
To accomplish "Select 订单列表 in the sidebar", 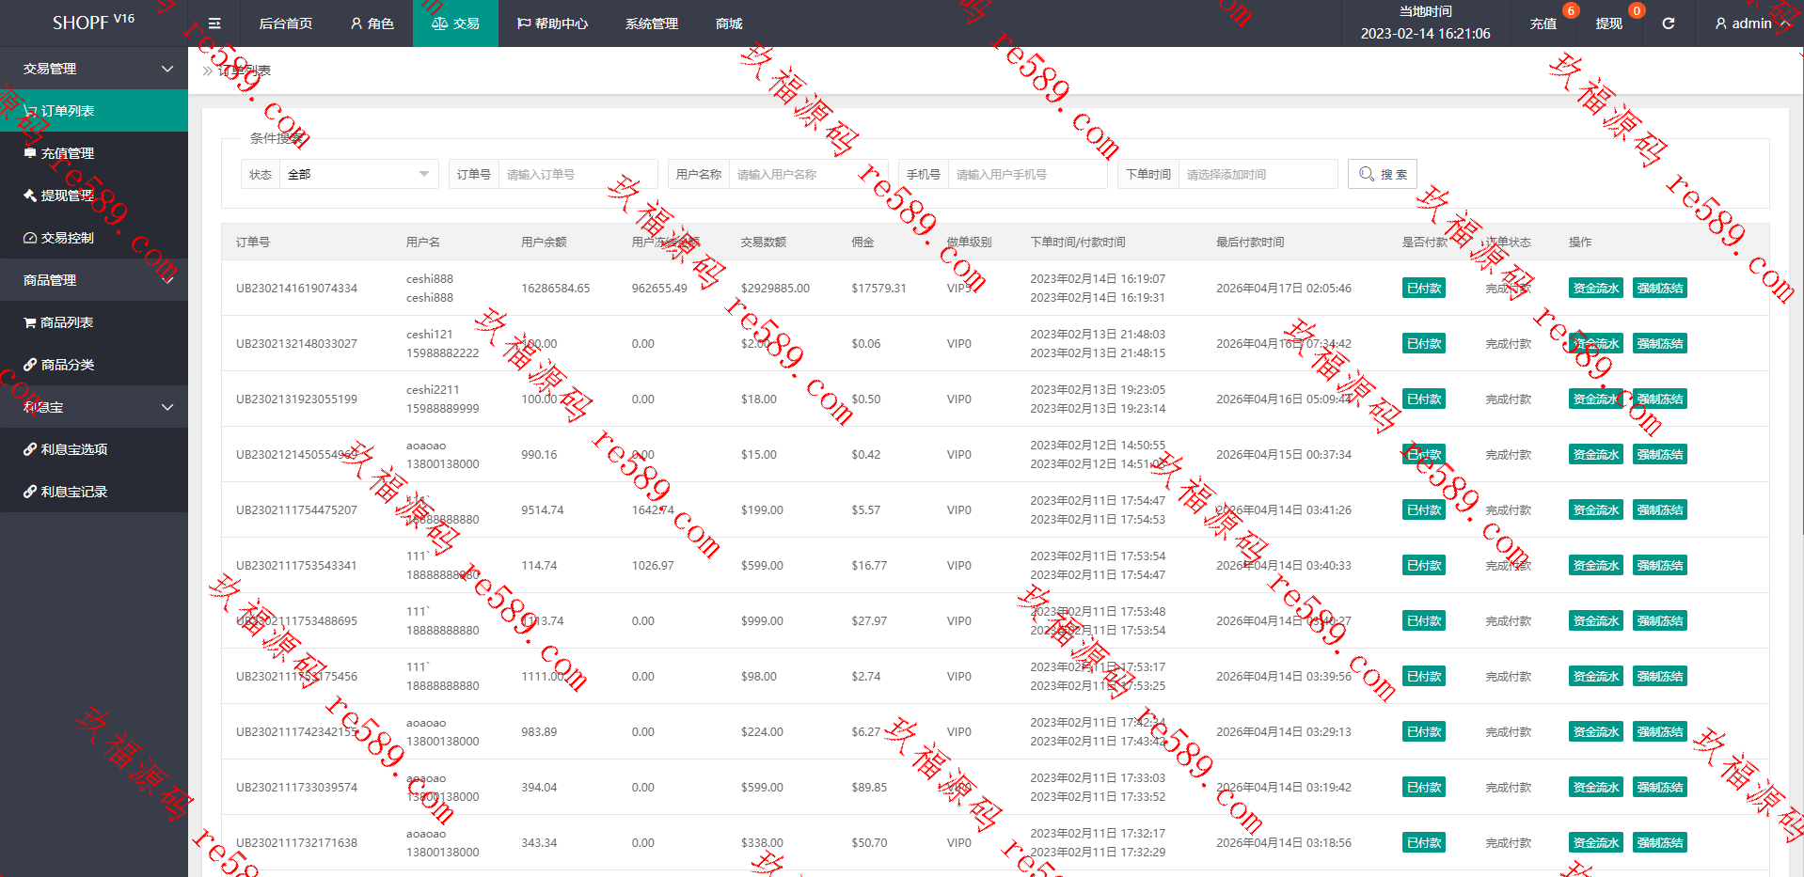I will pyautogui.click(x=94, y=111).
